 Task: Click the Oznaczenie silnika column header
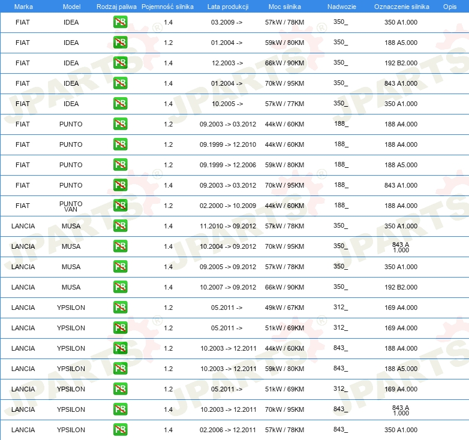click(x=401, y=7)
